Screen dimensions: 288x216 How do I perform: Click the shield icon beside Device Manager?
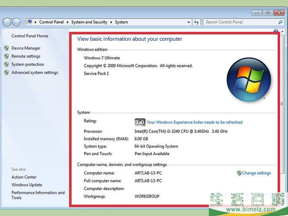coord(6,48)
